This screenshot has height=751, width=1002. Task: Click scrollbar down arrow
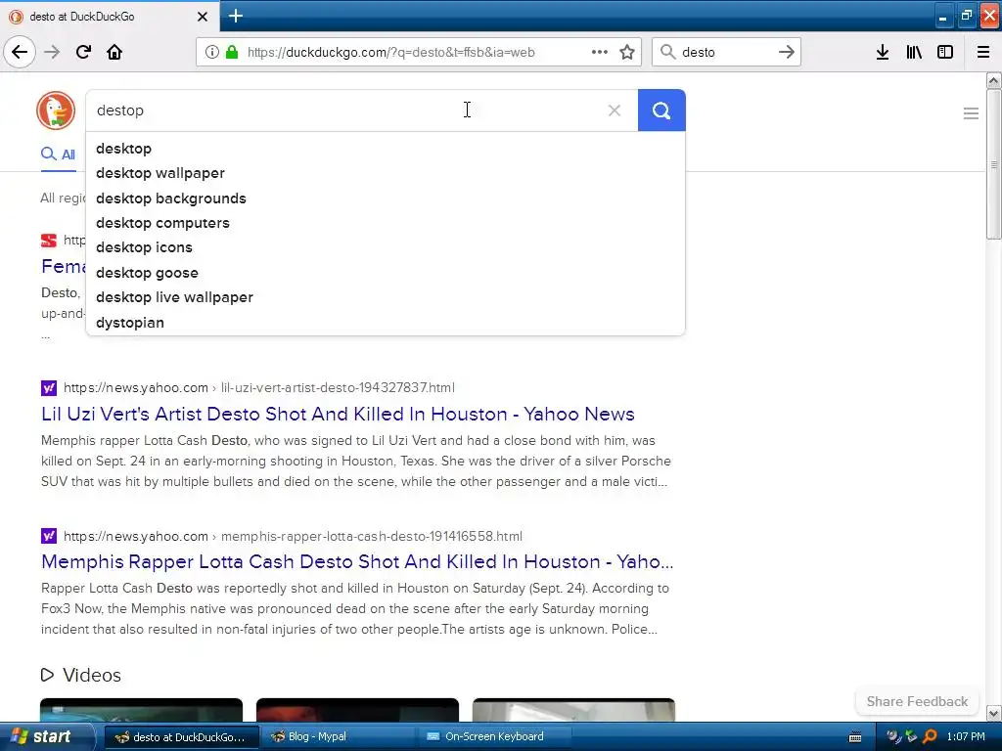(x=993, y=713)
